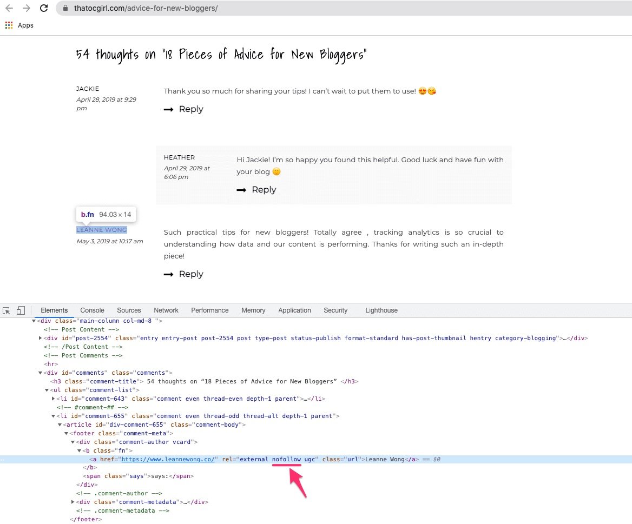
Task: Select the inspect element cursor icon
Action: coord(7,310)
